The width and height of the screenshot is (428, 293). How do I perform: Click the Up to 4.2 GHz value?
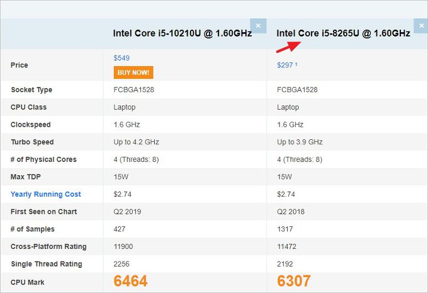137,142
